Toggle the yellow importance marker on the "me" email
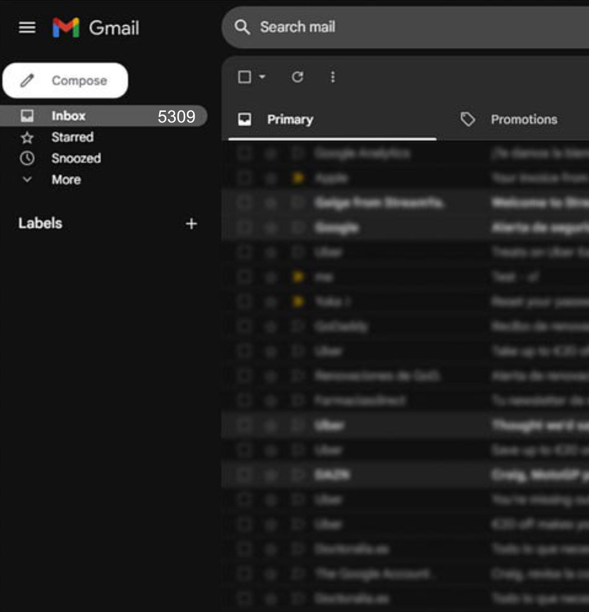589x612 pixels. 298,276
